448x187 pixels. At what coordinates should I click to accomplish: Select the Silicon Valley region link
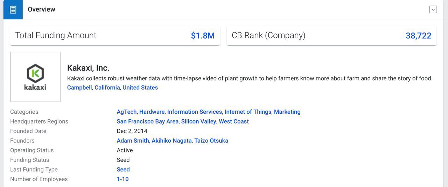(x=199, y=121)
